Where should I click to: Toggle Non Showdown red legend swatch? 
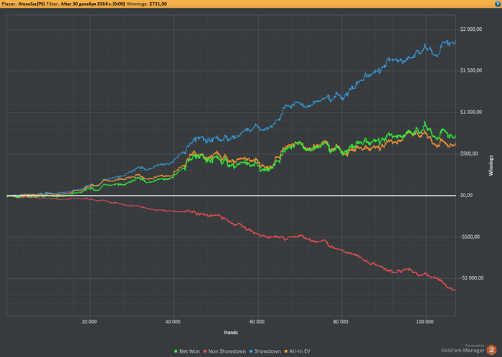click(205, 351)
